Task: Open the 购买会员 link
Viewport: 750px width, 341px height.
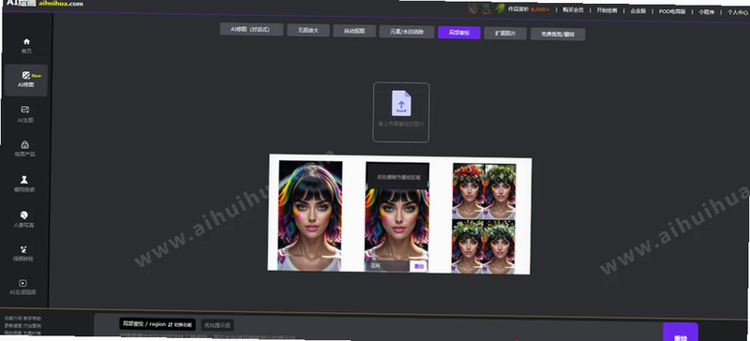Action: pyautogui.click(x=573, y=10)
